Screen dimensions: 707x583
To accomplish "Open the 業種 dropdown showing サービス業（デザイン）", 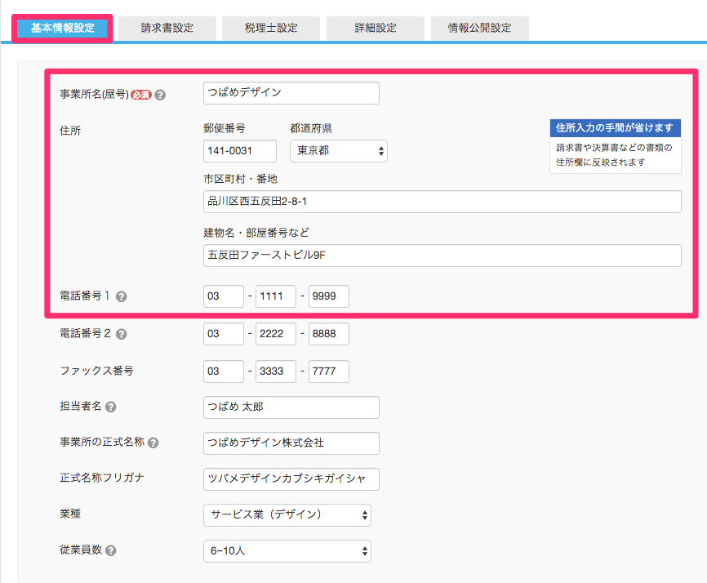I will 287,515.
